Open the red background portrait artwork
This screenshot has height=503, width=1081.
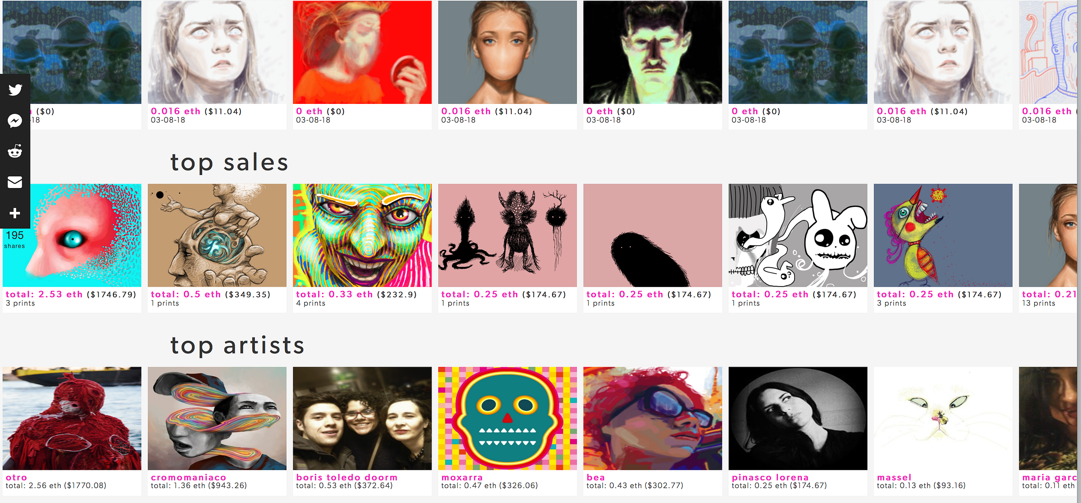362,52
